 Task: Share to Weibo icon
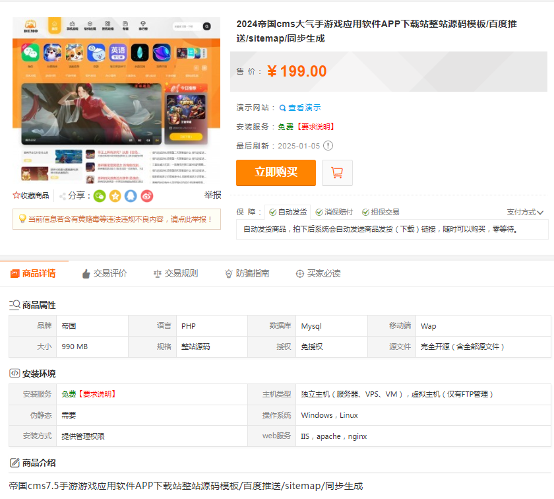147,195
